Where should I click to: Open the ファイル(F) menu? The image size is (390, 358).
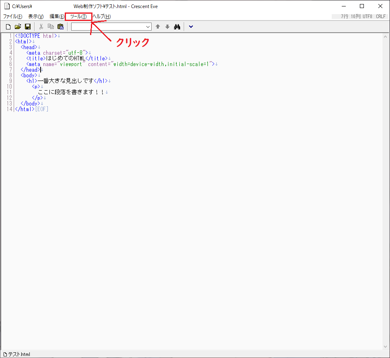13,17
